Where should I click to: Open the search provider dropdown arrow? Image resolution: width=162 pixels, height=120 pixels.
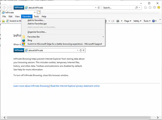(139, 7)
